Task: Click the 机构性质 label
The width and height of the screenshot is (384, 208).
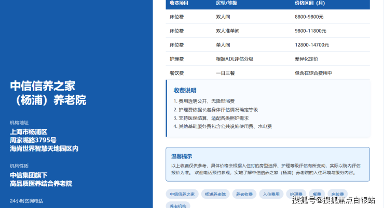Action: [x=19, y=166]
